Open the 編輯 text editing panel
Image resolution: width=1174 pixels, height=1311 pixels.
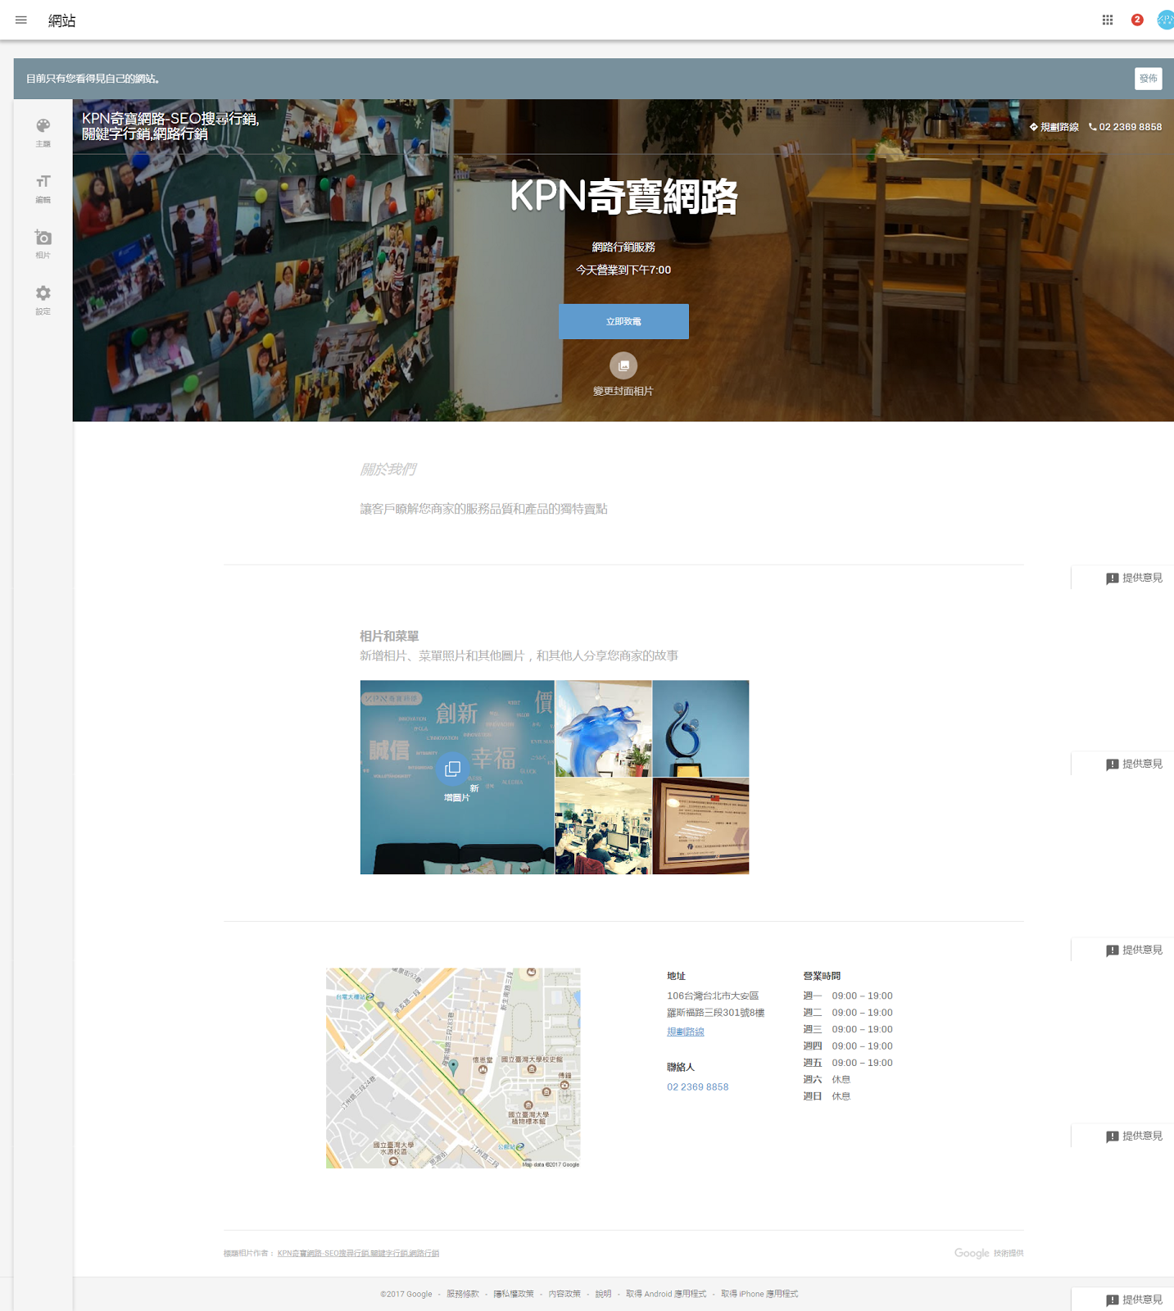[43, 188]
